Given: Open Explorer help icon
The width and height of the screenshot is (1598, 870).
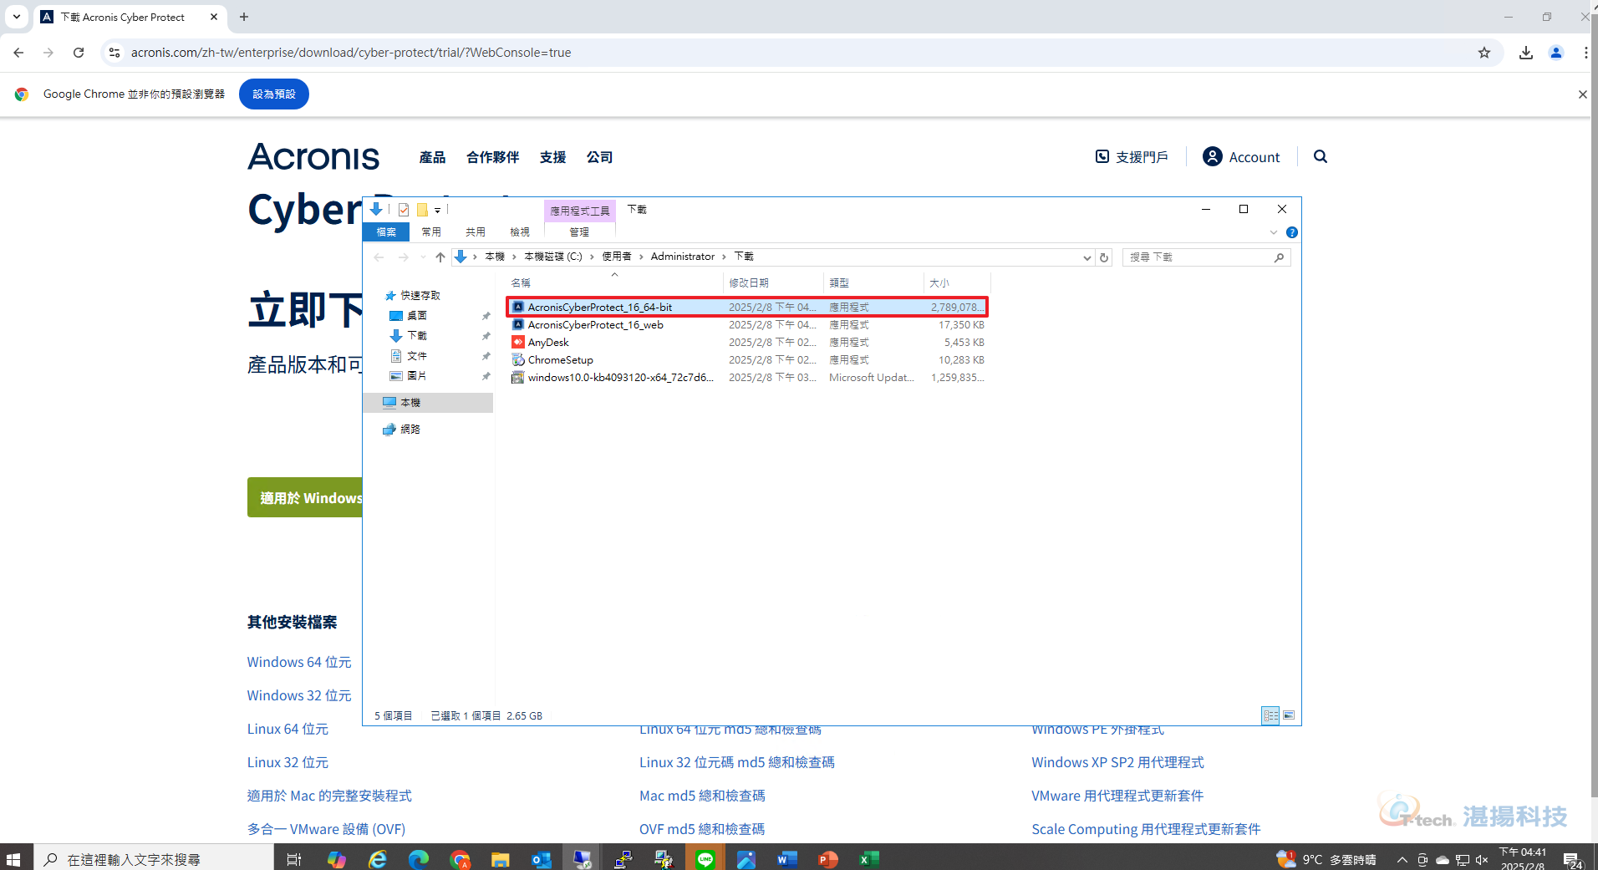Looking at the screenshot, I should pyautogui.click(x=1292, y=232).
